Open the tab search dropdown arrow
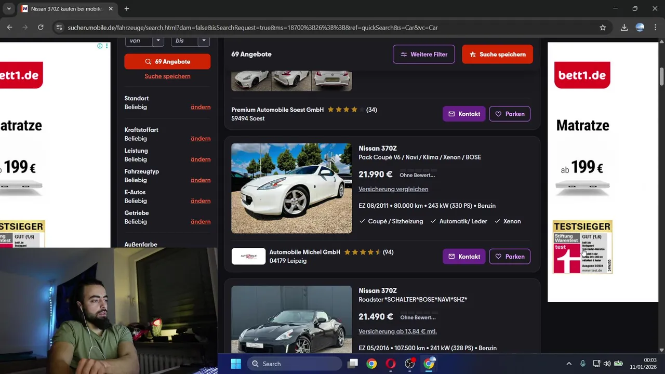Viewport: 665px width, 374px height. [9, 9]
